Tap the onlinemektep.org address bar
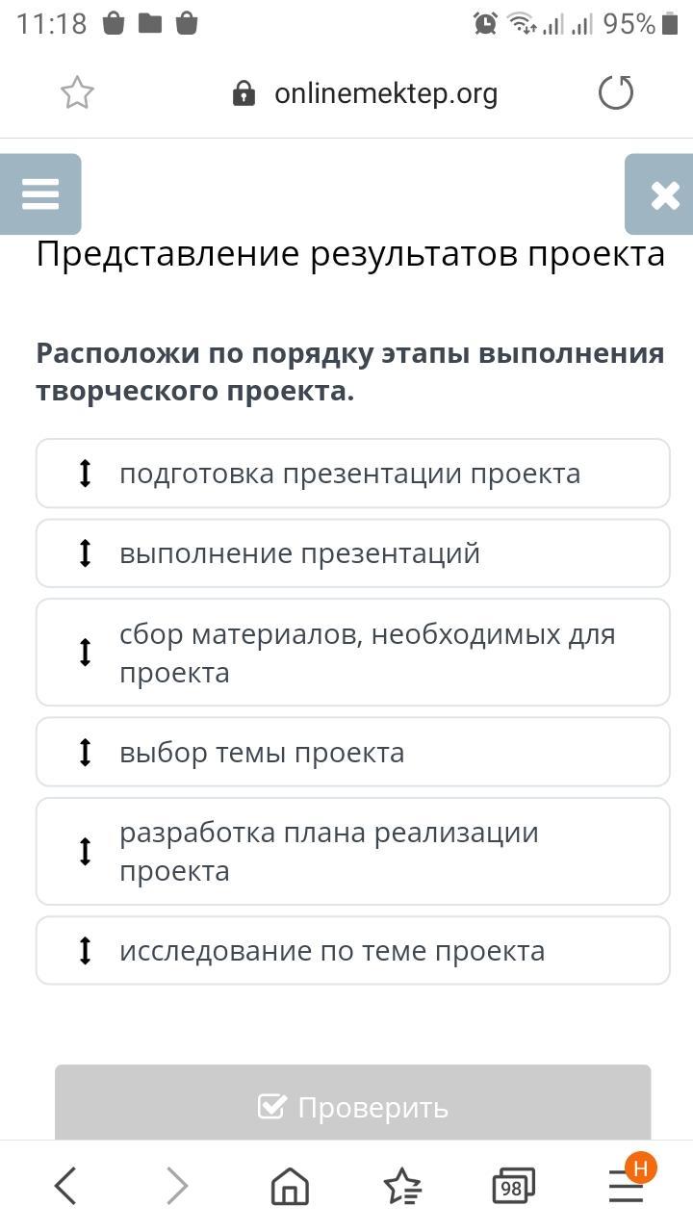This screenshot has width=693, height=1232. (385, 93)
